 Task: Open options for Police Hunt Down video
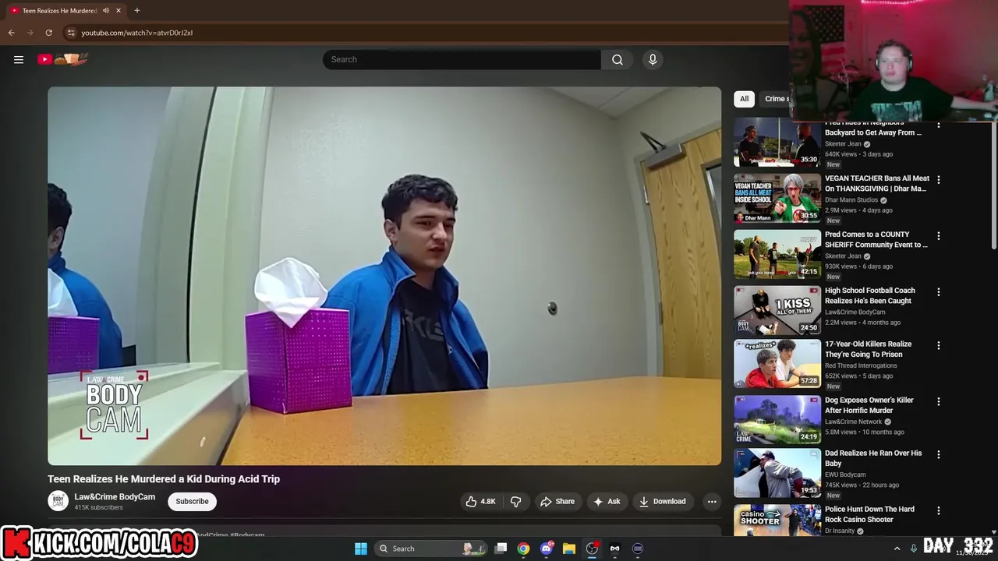[939, 510]
